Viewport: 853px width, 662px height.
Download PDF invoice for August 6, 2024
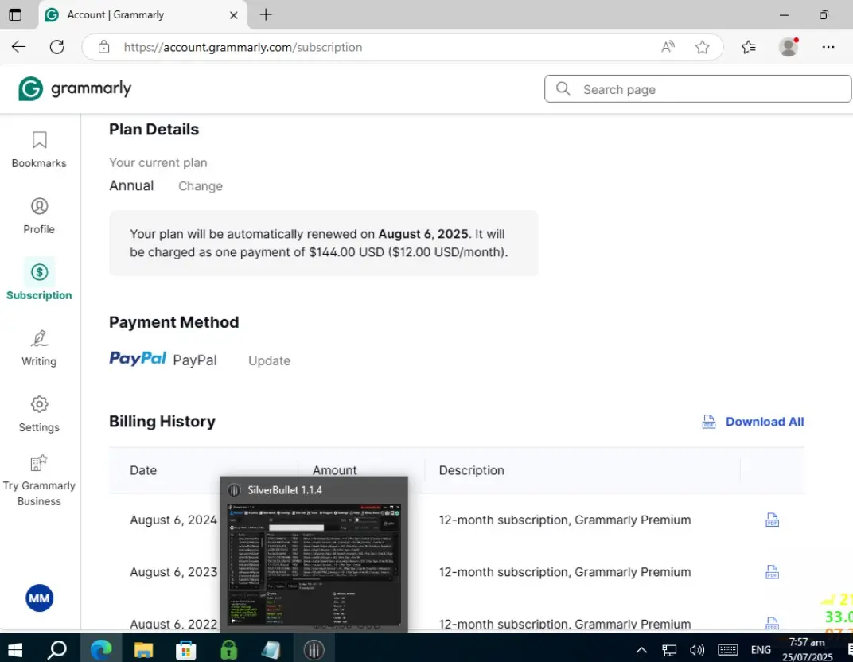tap(772, 520)
